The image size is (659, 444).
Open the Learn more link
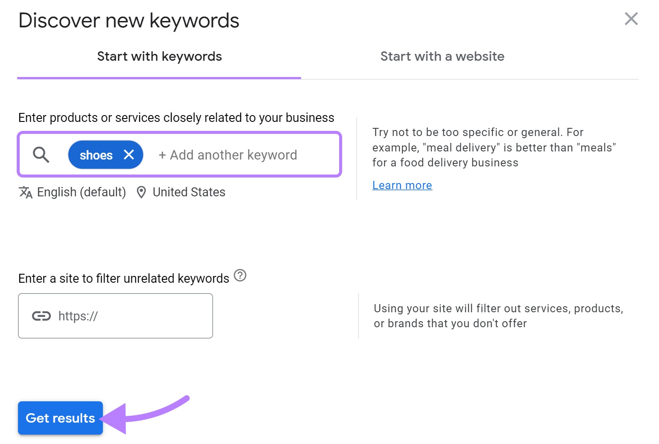coord(402,185)
